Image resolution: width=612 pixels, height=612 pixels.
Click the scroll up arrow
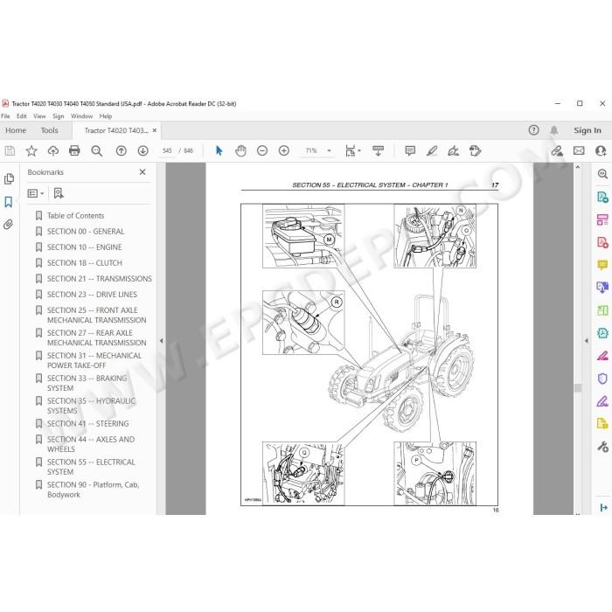click(578, 167)
